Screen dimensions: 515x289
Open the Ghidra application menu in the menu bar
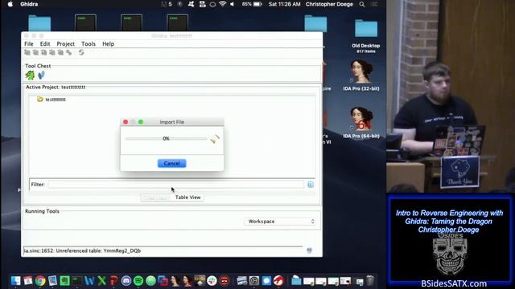(29, 4)
